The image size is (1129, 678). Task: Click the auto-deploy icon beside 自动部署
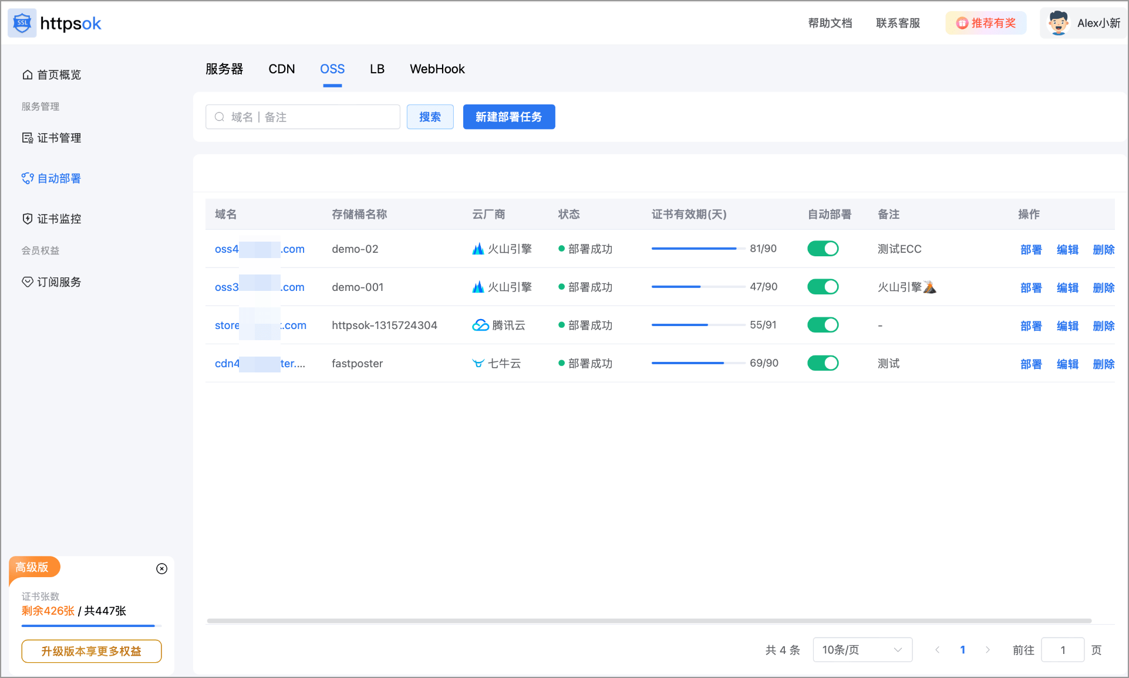27,178
